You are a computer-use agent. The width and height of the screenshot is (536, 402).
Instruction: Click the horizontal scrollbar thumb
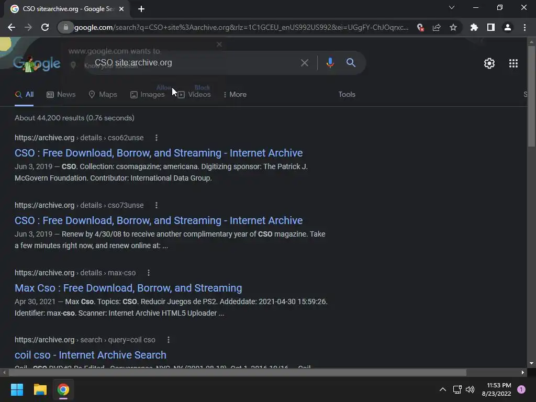(x=237, y=372)
